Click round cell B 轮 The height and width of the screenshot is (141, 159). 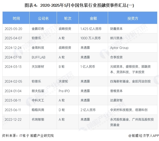pos(62,67)
